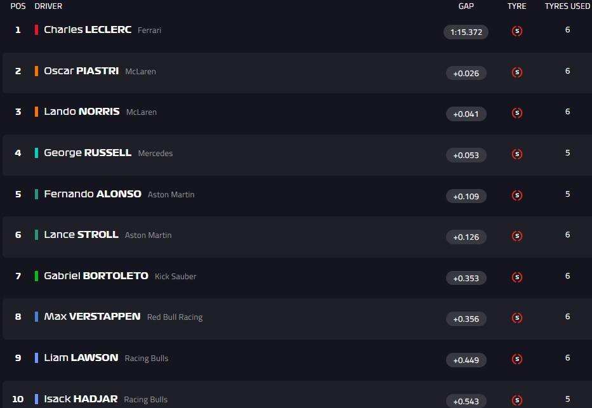Select Isack Hadjar's driver name
Screen dimensions: 592x408
[x=81, y=399]
